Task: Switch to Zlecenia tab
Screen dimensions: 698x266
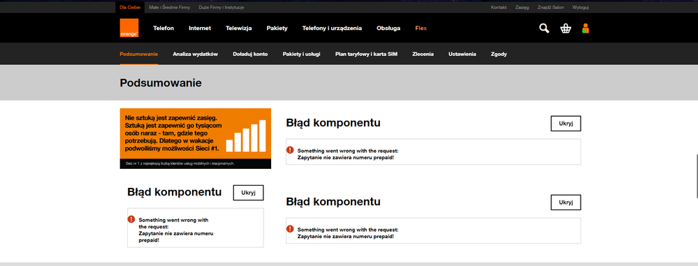Action: 423,54
